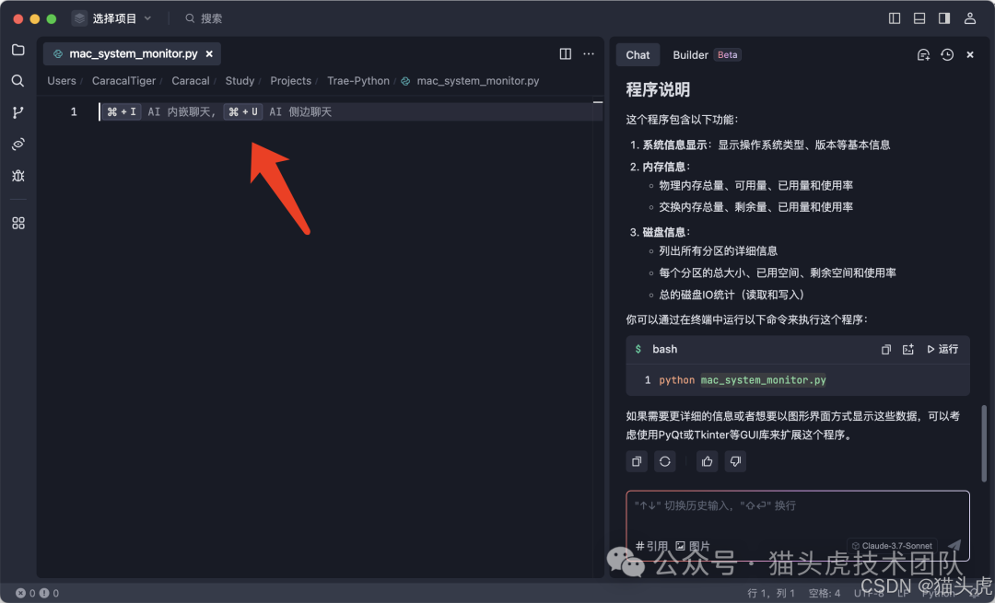The width and height of the screenshot is (995, 603).
Task: Click the bash label of code block
Action: 664,350
